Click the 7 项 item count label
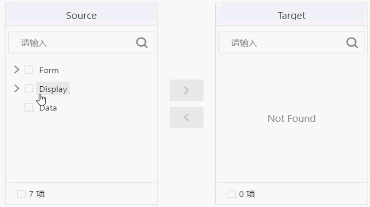Viewport: 370px width, 207px height. coord(37,194)
